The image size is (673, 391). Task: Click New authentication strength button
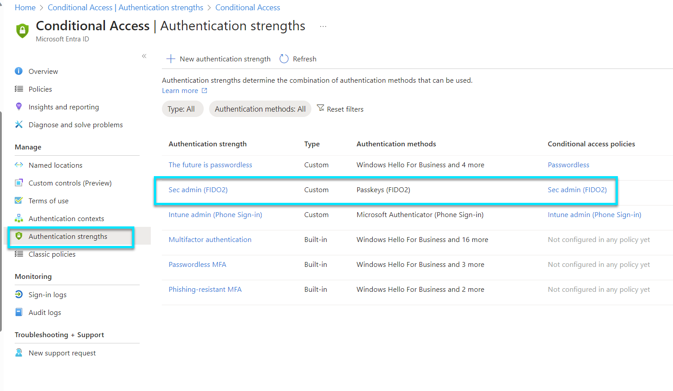218,59
